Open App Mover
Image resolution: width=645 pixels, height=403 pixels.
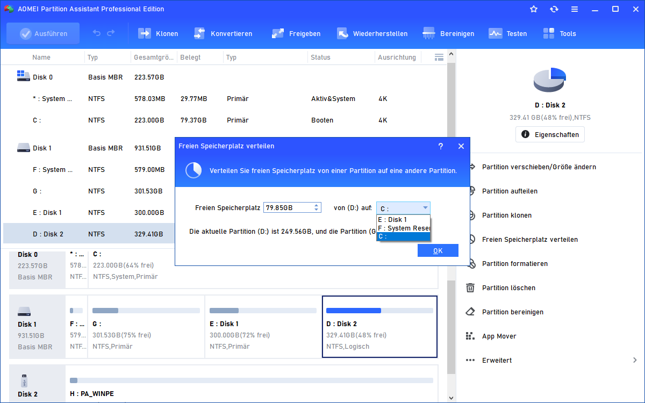(x=499, y=336)
